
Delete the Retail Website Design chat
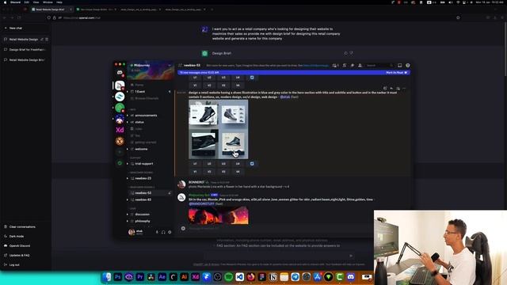click(47, 40)
